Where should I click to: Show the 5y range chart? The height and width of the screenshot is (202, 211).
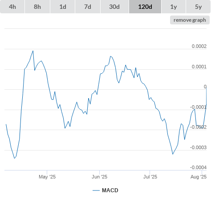pos(198,7)
